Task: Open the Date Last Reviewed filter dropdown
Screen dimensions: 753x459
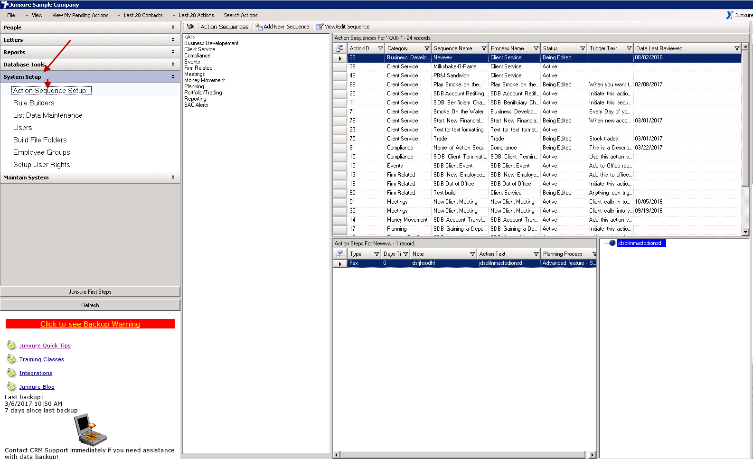Action: click(x=737, y=48)
